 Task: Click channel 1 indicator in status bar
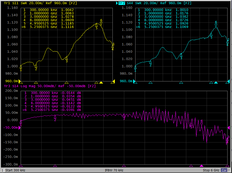click(x=2, y=170)
